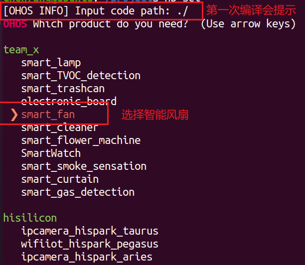
Task: Select the smart_gas_detection option
Action: (x=78, y=192)
